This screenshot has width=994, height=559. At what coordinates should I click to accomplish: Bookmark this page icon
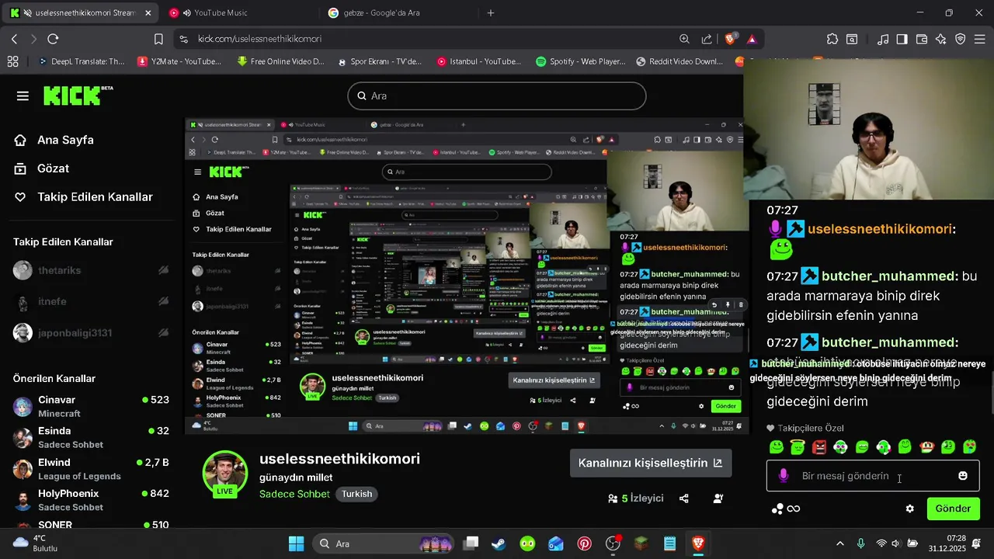pos(158,39)
